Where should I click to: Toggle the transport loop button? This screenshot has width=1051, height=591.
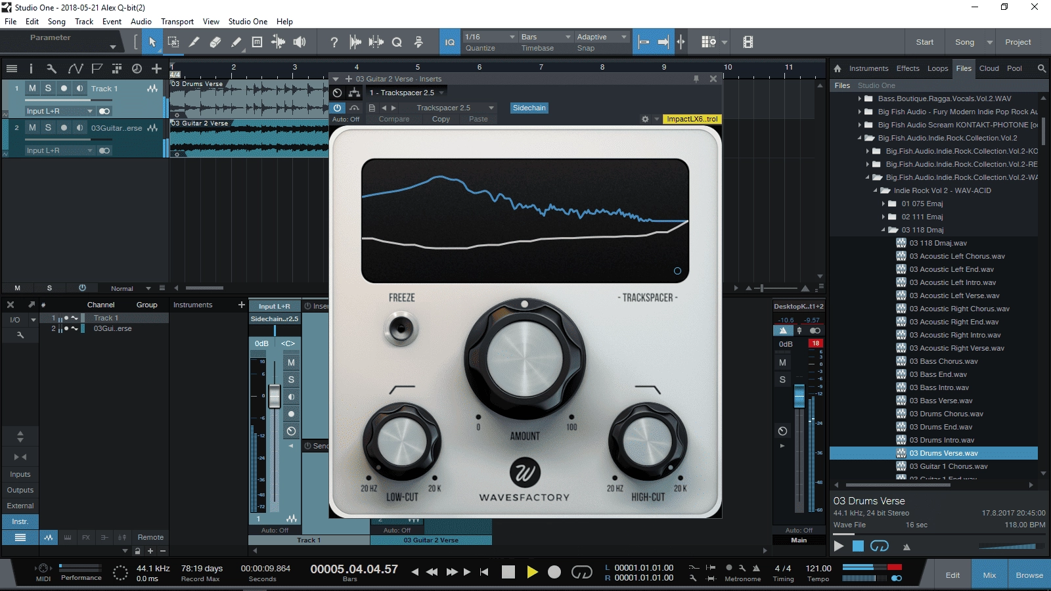[x=581, y=572]
